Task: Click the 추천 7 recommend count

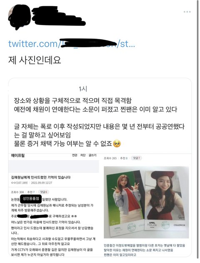Action: (31, 192)
